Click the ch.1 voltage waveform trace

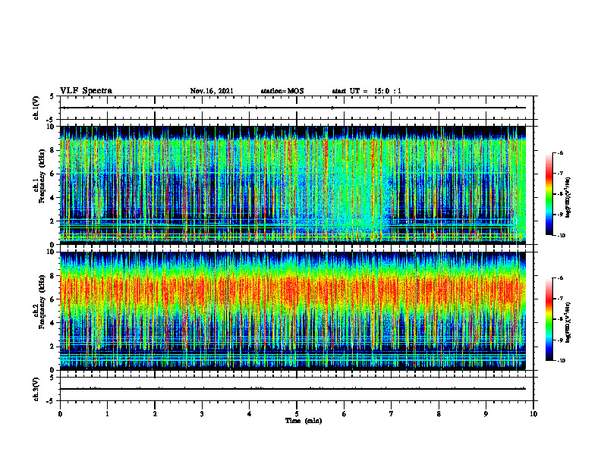click(293, 108)
